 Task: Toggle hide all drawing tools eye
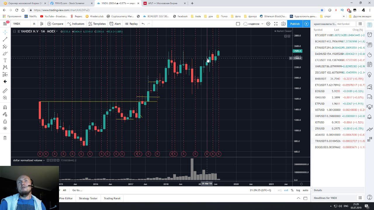coord(5,128)
